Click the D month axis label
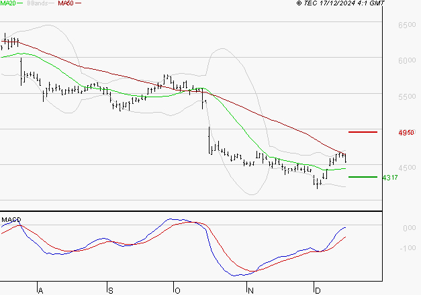The image size is (421, 295). [318, 290]
